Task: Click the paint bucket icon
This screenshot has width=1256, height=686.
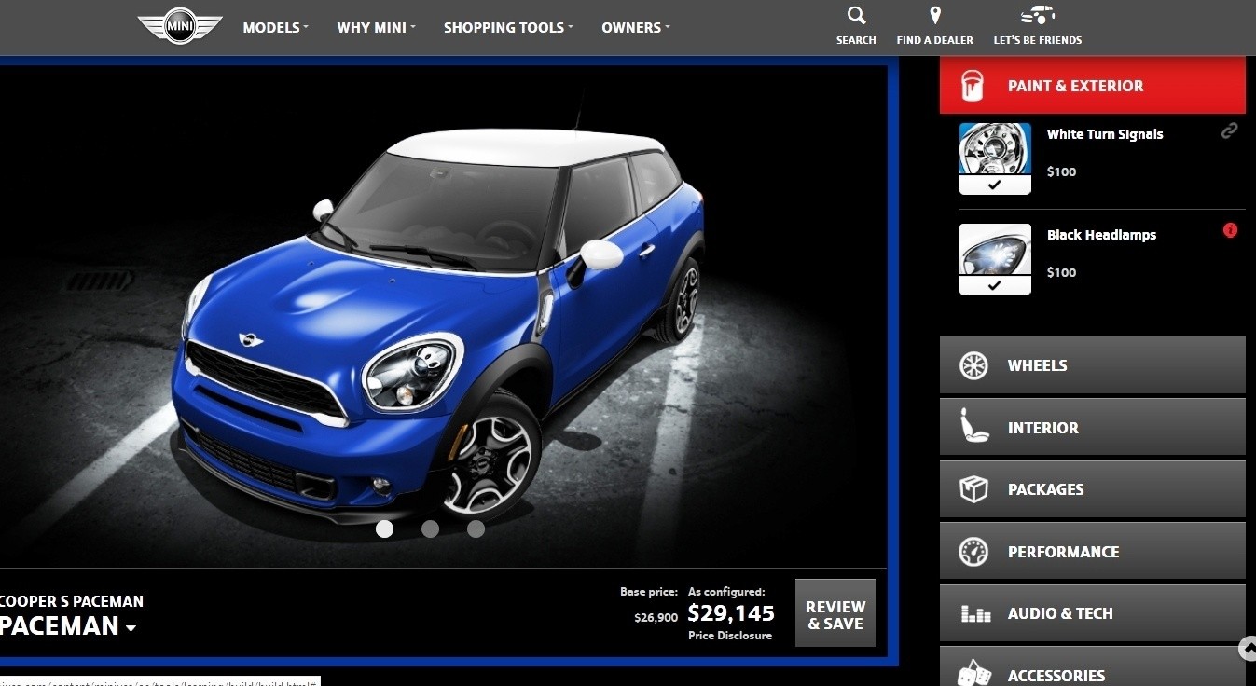Action: click(x=973, y=85)
